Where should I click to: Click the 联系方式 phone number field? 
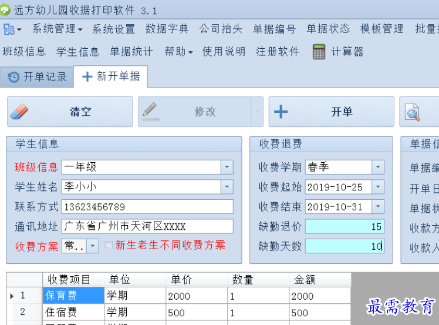[147, 207]
